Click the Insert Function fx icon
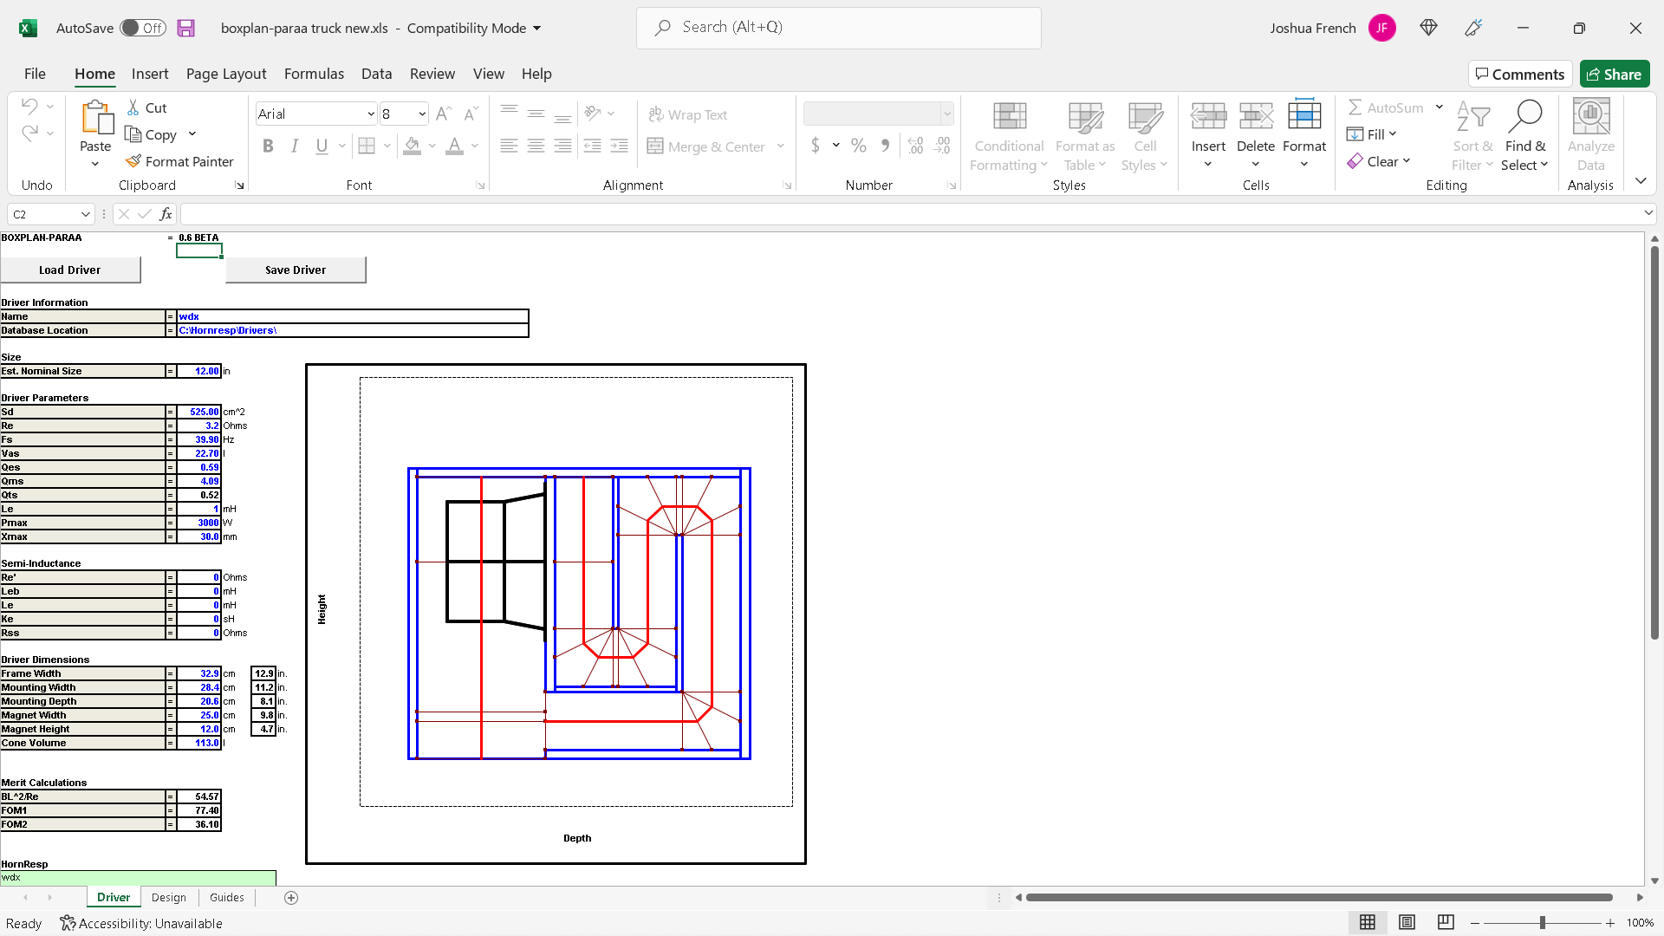This screenshot has width=1664, height=936. point(166,214)
